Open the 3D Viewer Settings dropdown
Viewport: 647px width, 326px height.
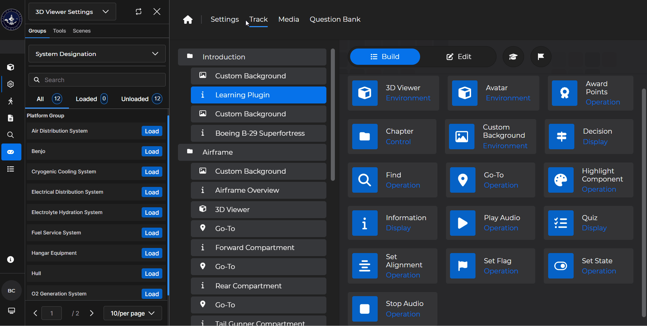72,12
